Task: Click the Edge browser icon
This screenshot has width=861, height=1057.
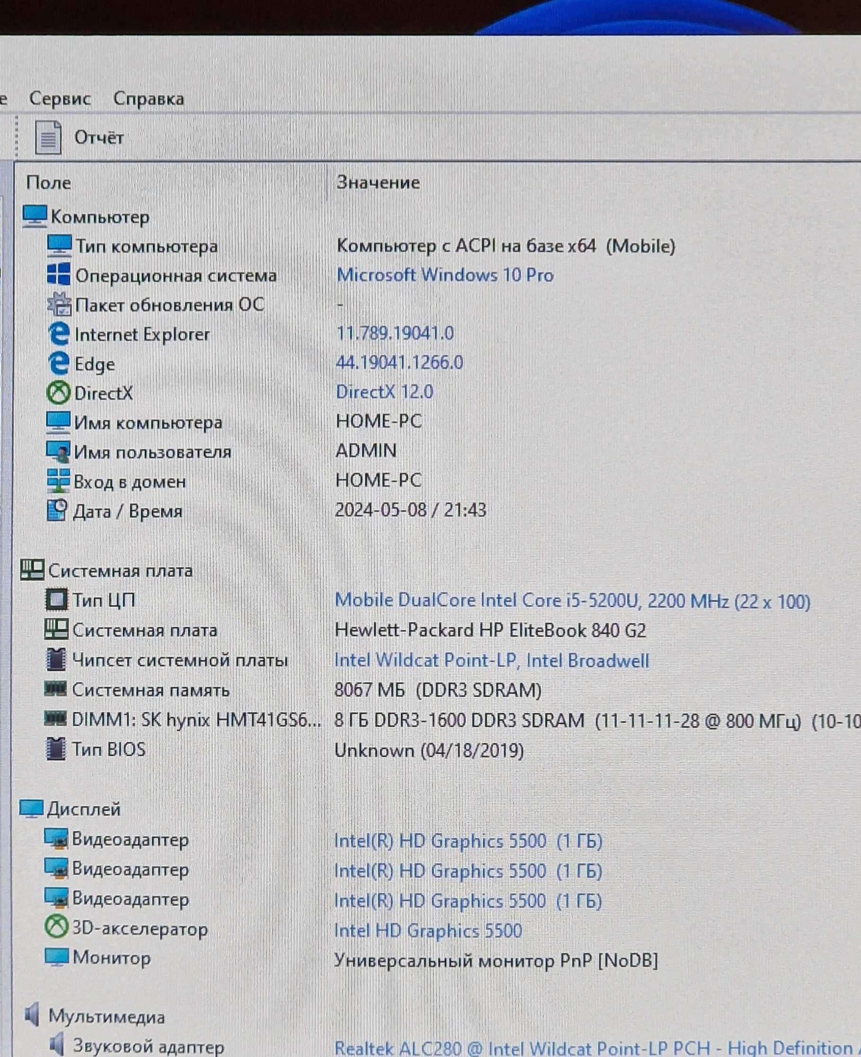Action: coord(59,363)
